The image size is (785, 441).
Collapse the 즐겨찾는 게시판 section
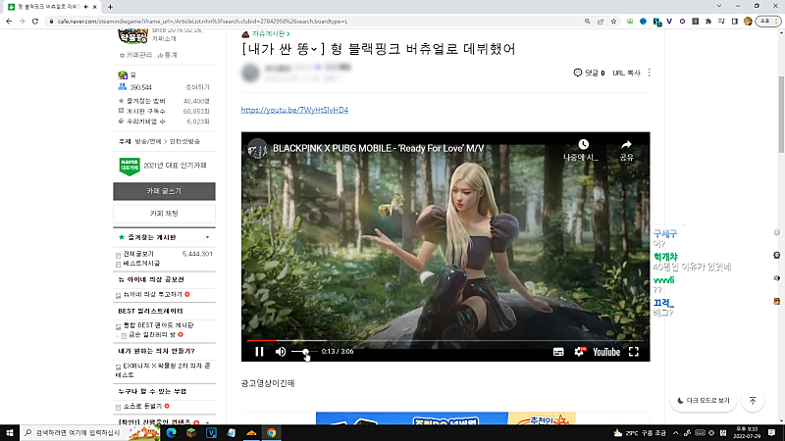click(207, 237)
